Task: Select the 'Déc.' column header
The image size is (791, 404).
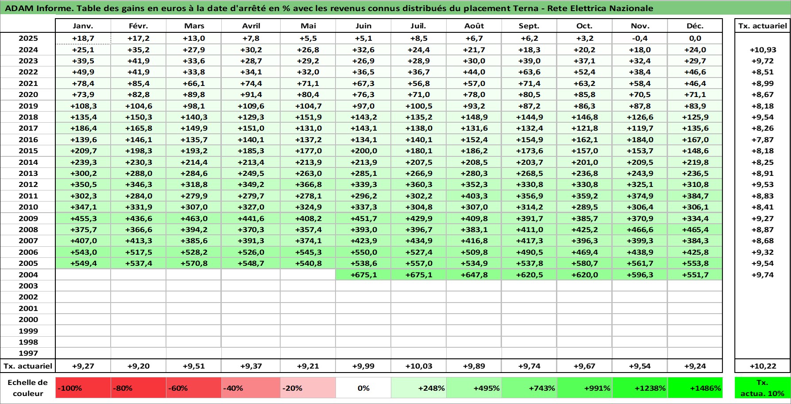Action: [695, 26]
